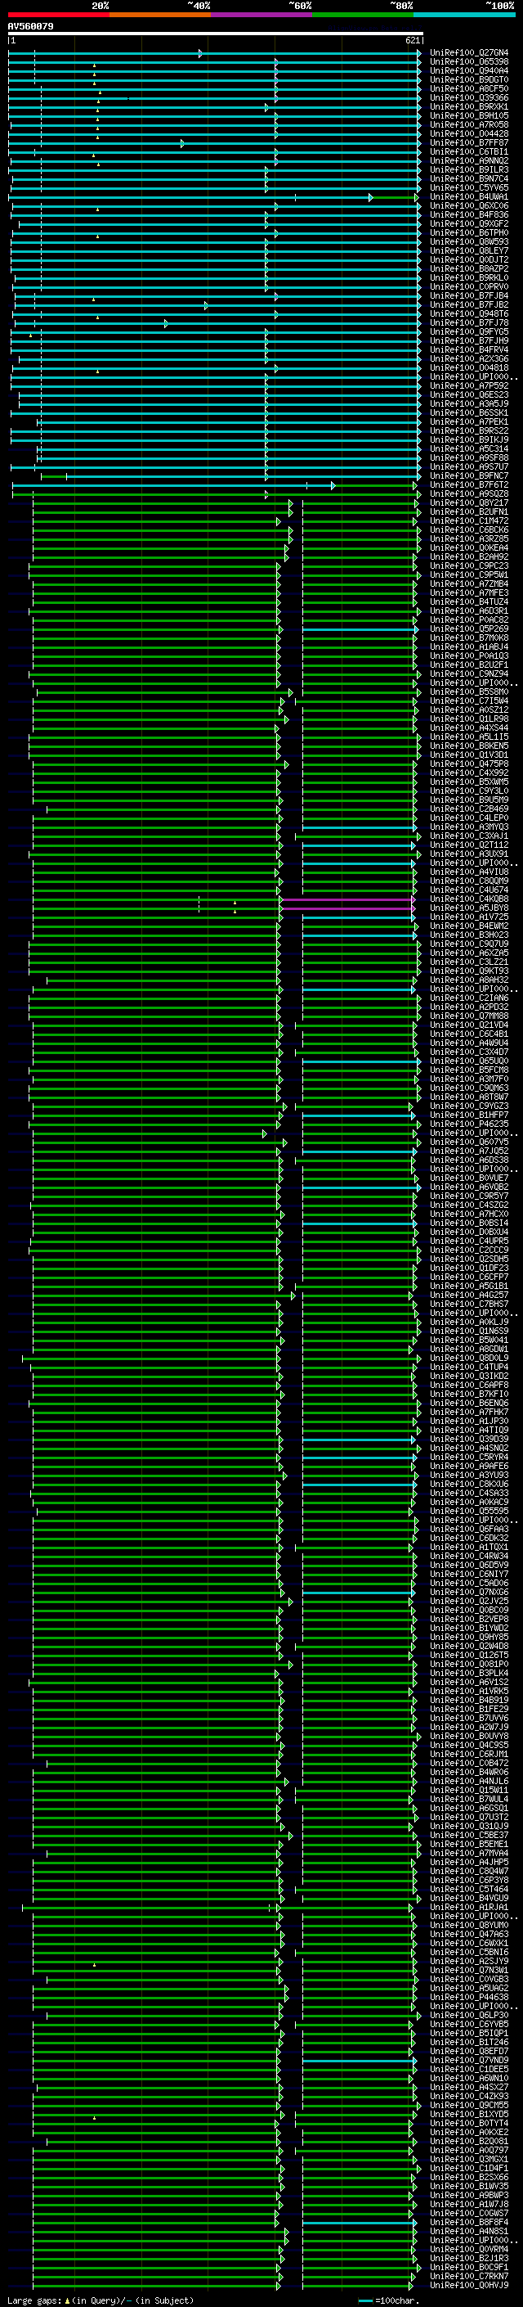The height and width of the screenshot is (2307, 523).
Task: Select hit label UniRef100_Q0VRM4
Action: tap(469, 2249)
